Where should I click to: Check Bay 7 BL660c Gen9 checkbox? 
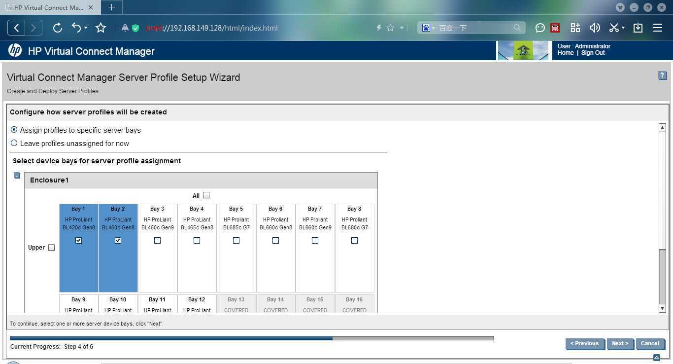coord(315,241)
